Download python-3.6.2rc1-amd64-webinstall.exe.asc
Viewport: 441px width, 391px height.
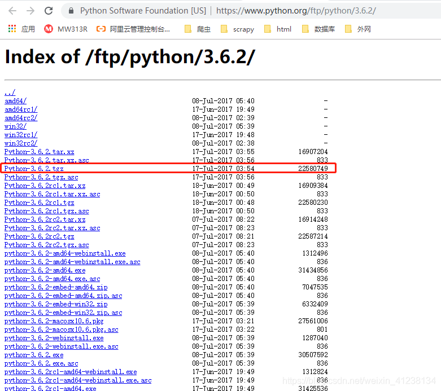[x=78, y=380]
